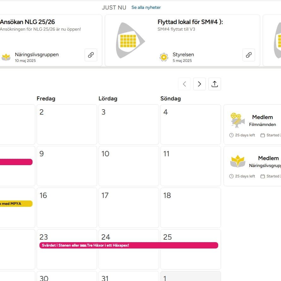
Task: Go to next month in calendar
Action: click(200, 84)
